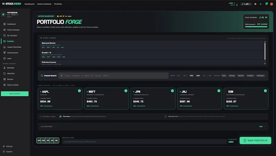Uncheck the AAPL card checkmark
The width and height of the screenshot is (276, 156).
79,91
